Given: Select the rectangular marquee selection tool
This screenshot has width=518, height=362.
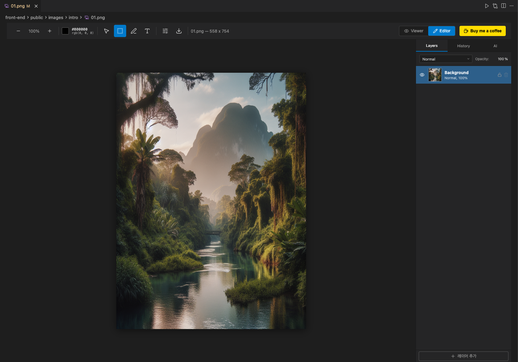Looking at the screenshot, I should pos(120,31).
